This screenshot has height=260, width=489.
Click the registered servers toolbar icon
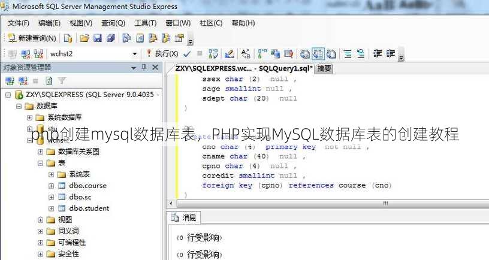point(126,38)
